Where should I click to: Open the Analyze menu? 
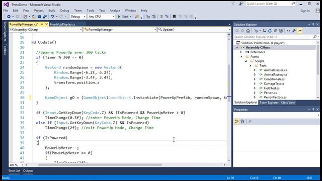click(x=115, y=11)
